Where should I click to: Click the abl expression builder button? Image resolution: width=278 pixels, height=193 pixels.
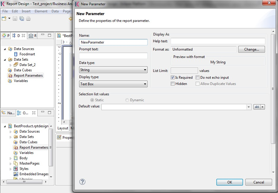click(257, 107)
